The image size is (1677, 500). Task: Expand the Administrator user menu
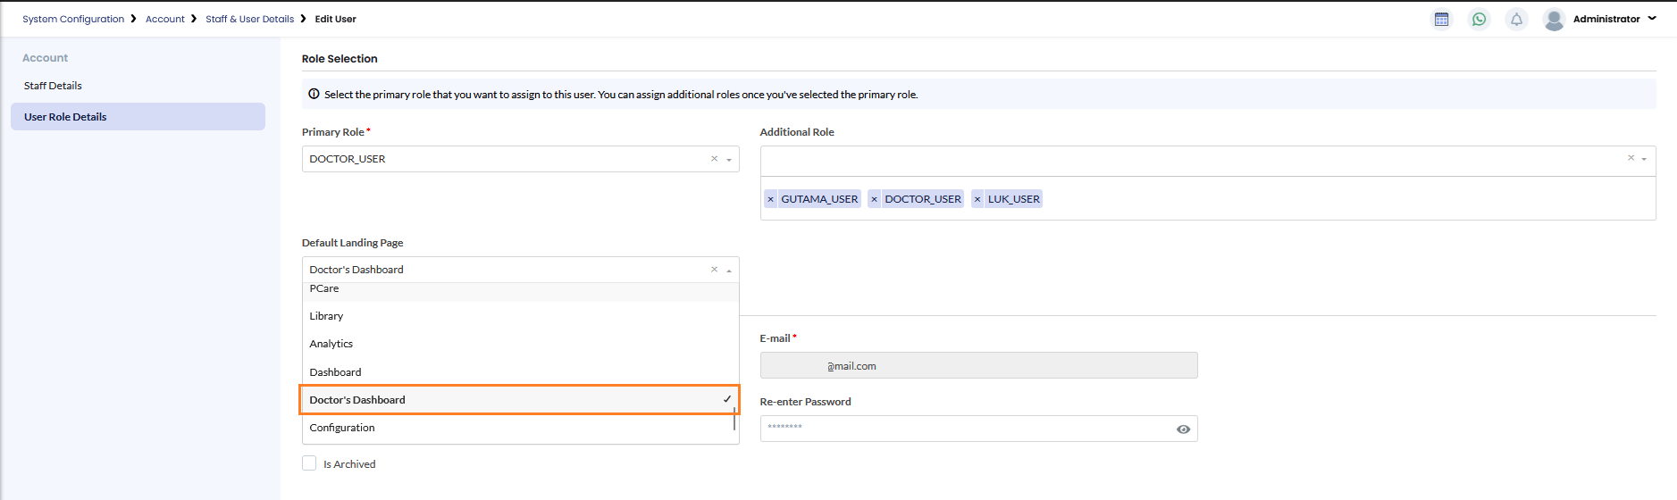(1652, 18)
